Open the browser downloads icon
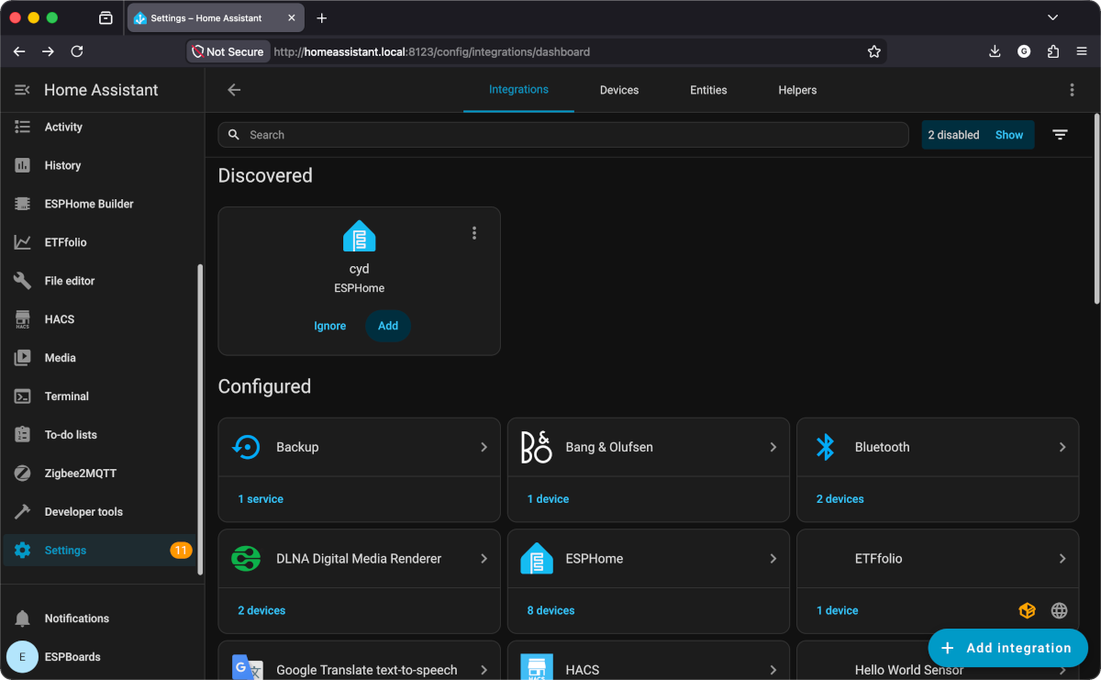 coord(995,51)
